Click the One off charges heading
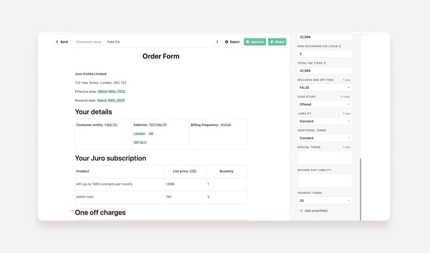This screenshot has height=253, width=430. [x=100, y=213]
